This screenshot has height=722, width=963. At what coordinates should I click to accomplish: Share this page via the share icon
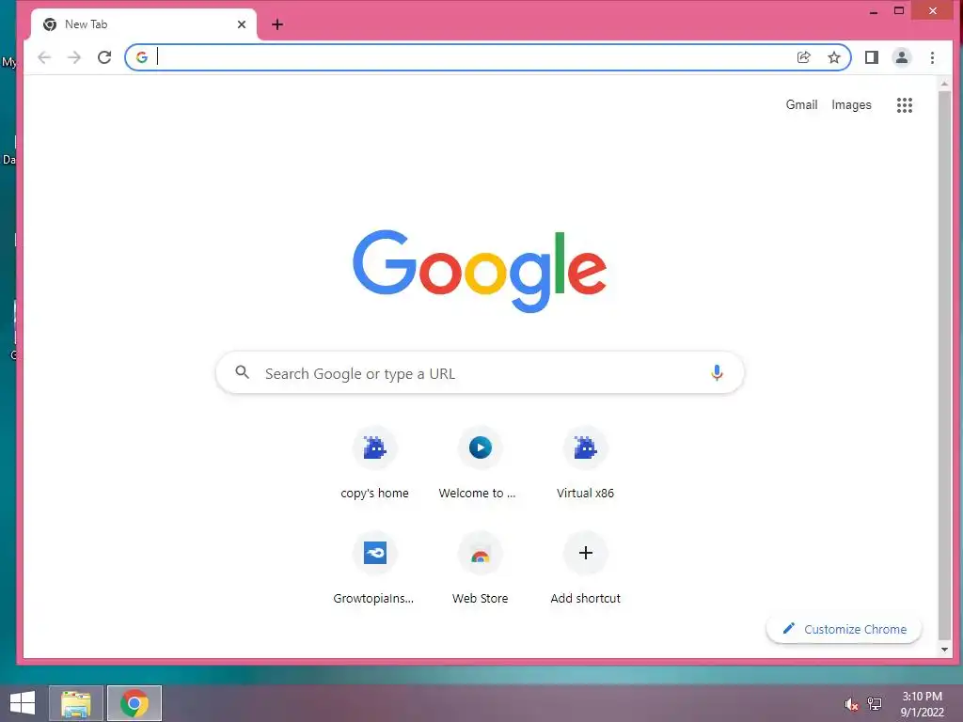803,57
